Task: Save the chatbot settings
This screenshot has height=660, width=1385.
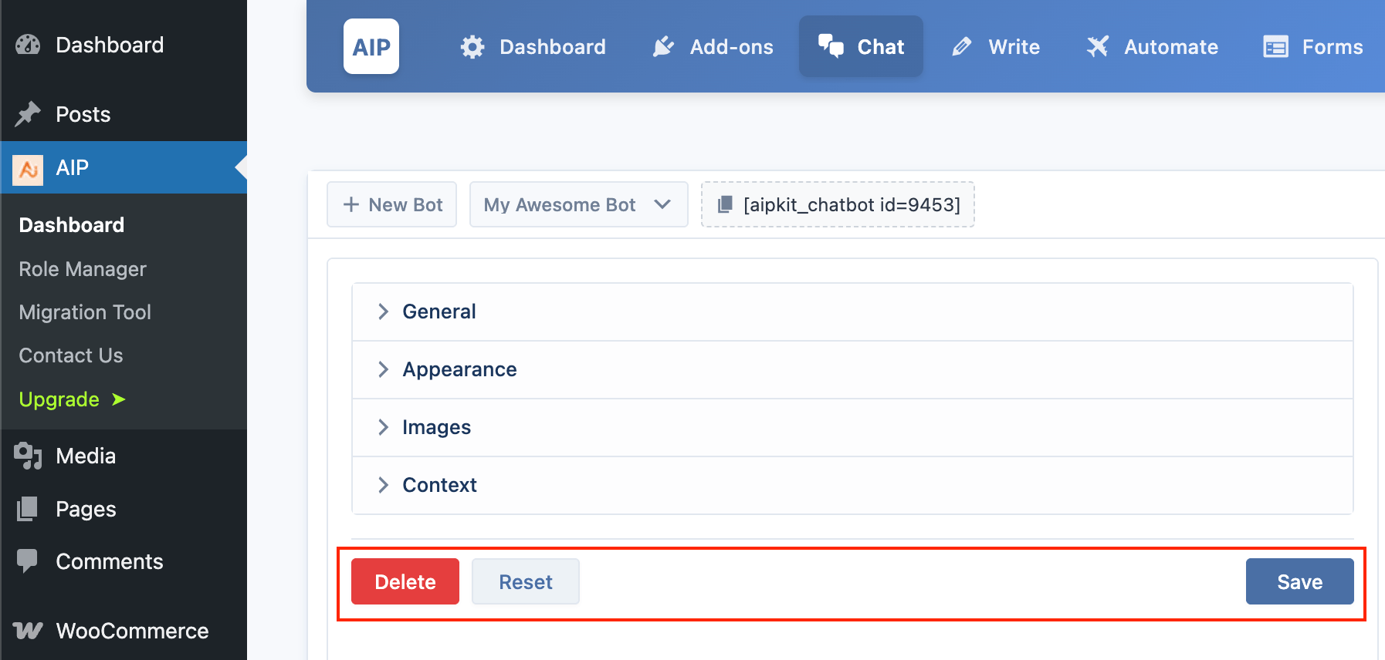Action: coord(1299,581)
